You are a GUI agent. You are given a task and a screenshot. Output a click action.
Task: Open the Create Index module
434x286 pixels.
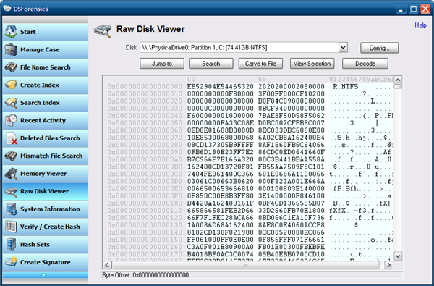point(45,85)
